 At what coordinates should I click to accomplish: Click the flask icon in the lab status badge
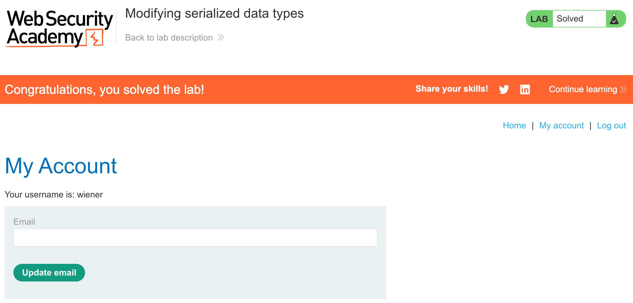pyautogui.click(x=614, y=19)
